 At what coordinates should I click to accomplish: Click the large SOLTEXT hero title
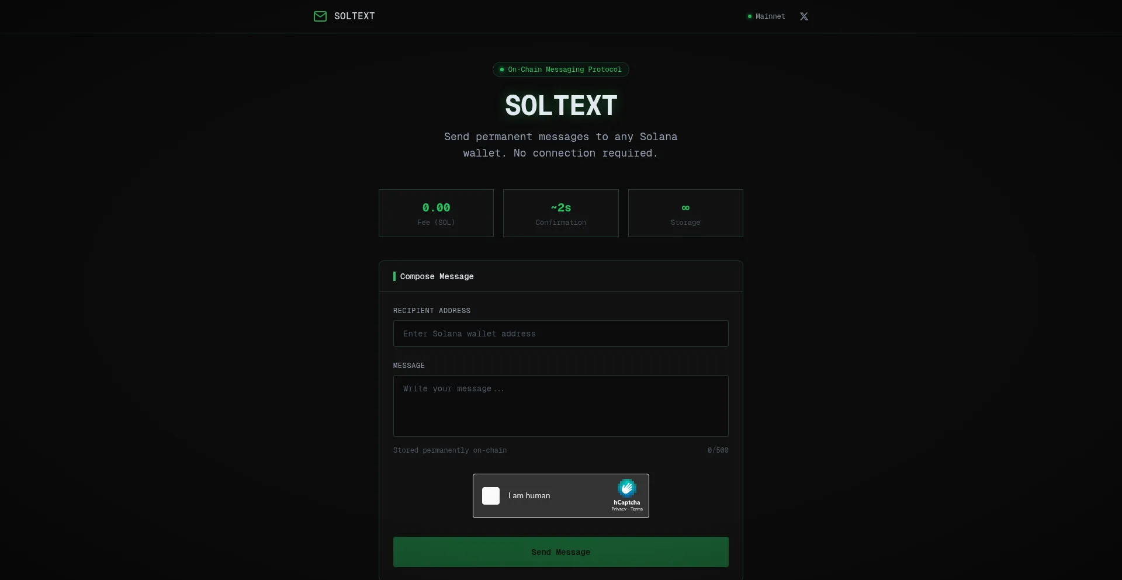[x=561, y=106]
